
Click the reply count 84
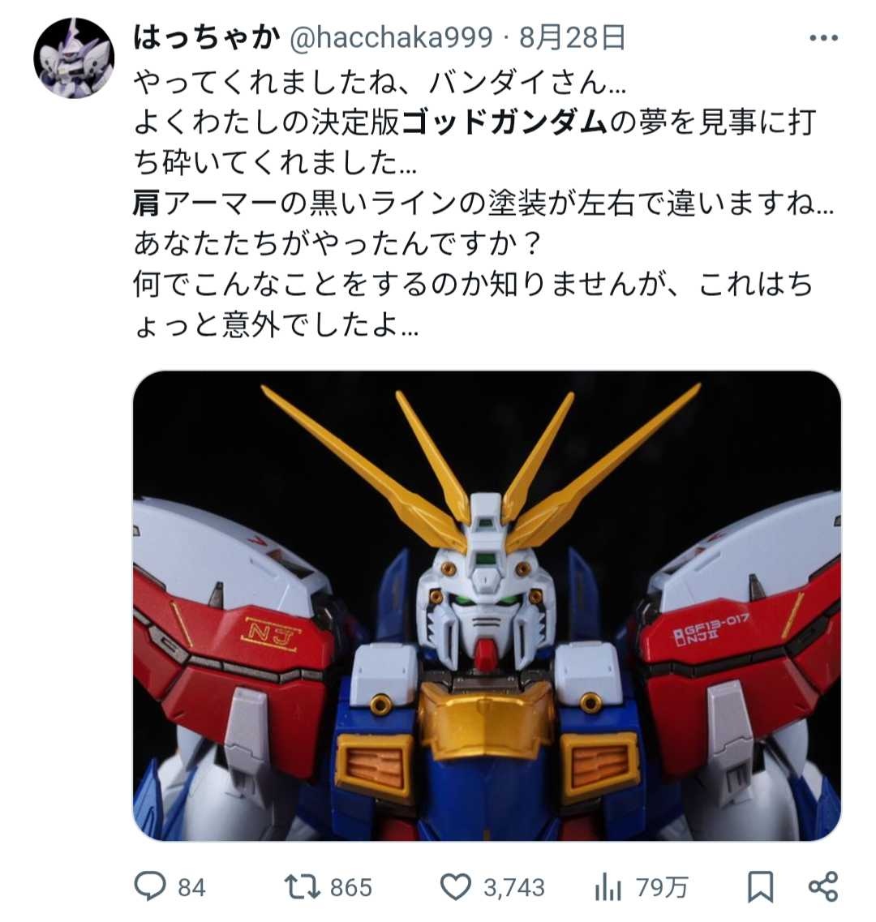click(x=191, y=887)
